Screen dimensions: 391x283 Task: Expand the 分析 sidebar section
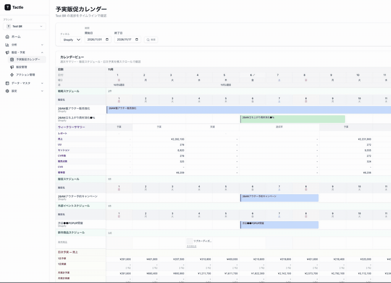25,45
